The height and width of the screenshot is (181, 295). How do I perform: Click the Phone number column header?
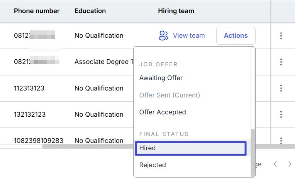click(37, 11)
